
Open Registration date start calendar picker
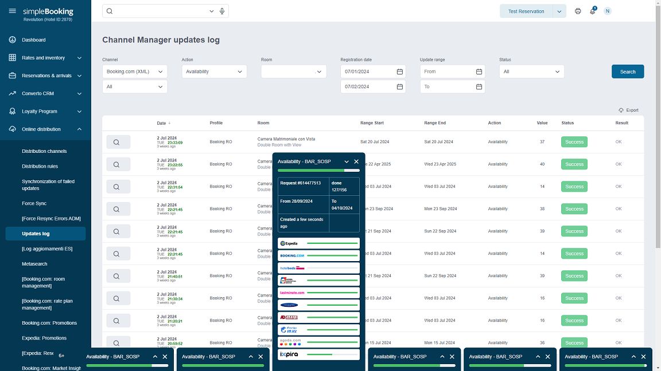pyautogui.click(x=399, y=72)
